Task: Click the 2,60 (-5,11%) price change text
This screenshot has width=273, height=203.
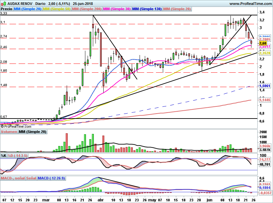Action: [59, 4]
